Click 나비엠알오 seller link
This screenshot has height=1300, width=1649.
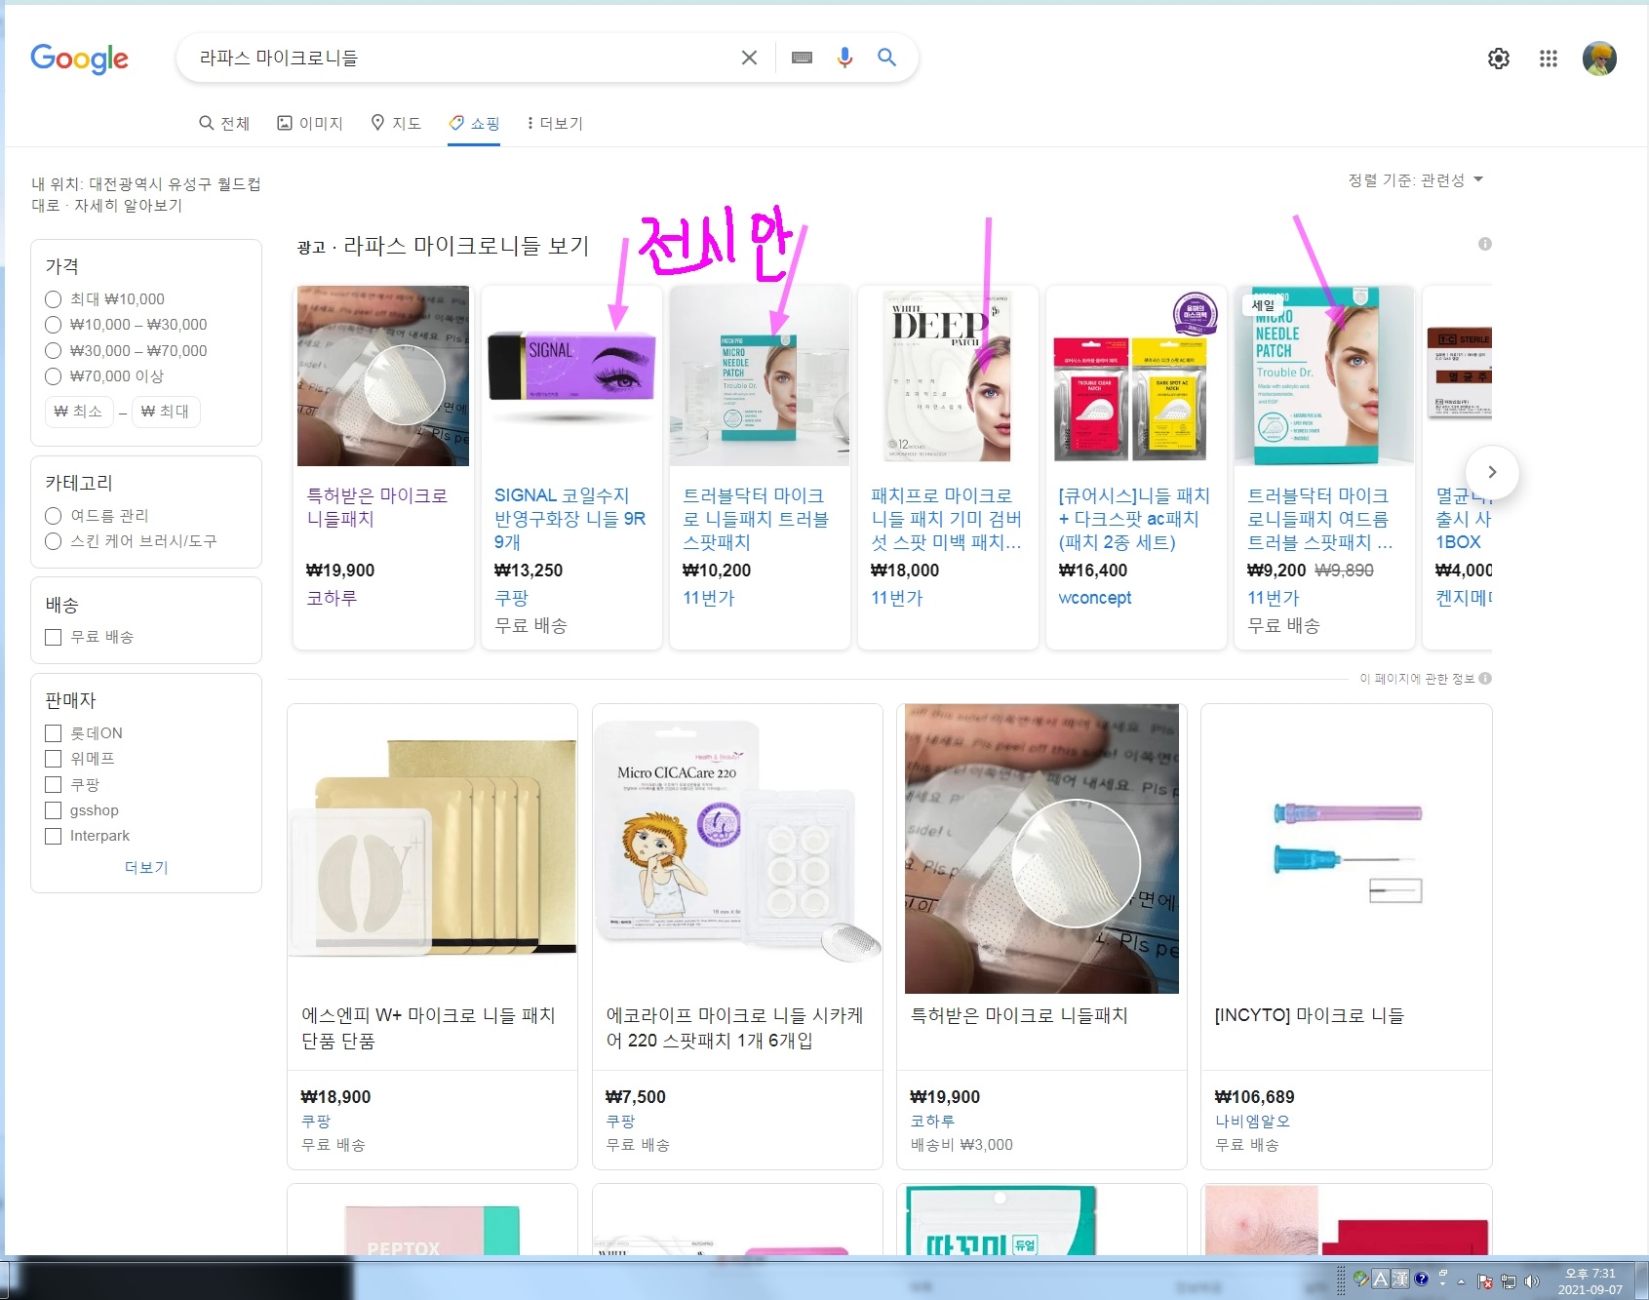pos(1252,1122)
